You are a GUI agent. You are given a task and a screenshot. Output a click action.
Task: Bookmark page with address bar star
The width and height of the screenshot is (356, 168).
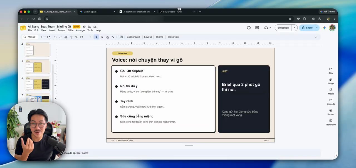click(x=290, y=19)
